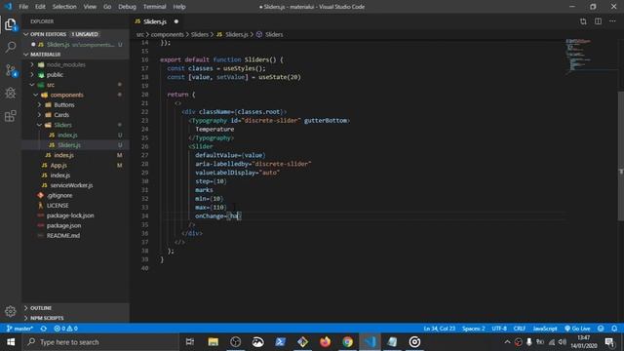The height and width of the screenshot is (351, 624).
Task: Open the Terminal menu
Action: [x=154, y=7]
